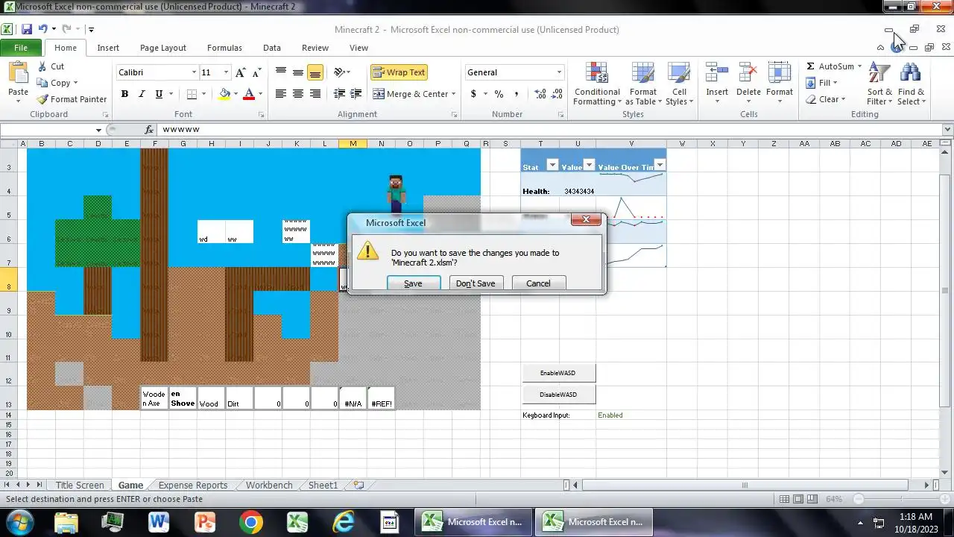
Task: Toggle Middle Align for the cell
Action: click(x=298, y=72)
